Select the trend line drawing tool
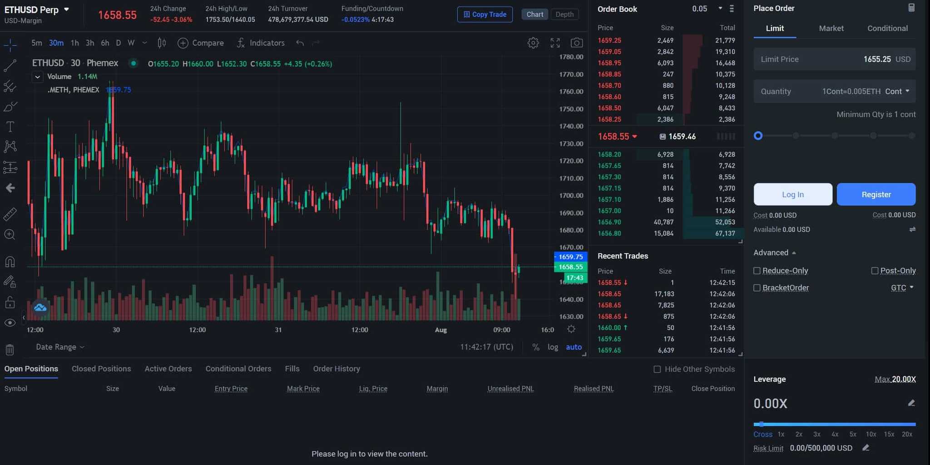 pyautogui.click(x=10, y=66)
